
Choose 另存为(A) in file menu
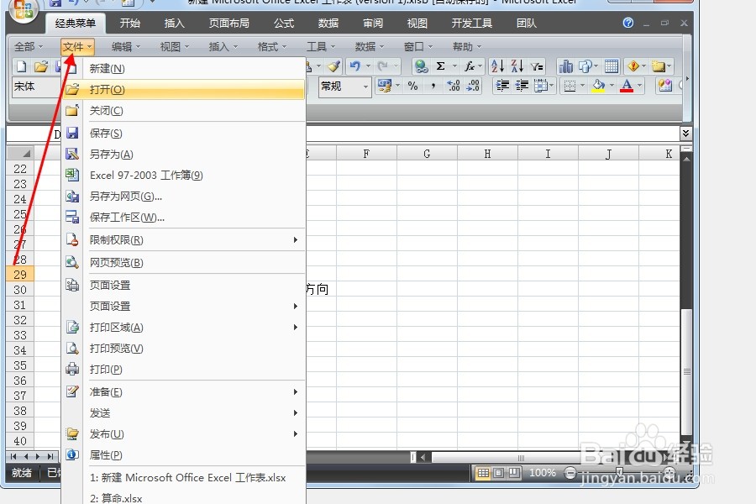pos(184,155)
